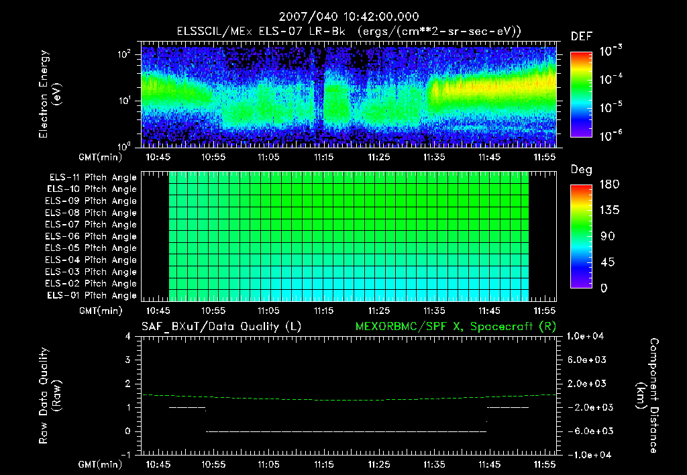Click the 90 value on the Deg colorbar
Viewport: 687px width, 475px height.
[608, 237]
